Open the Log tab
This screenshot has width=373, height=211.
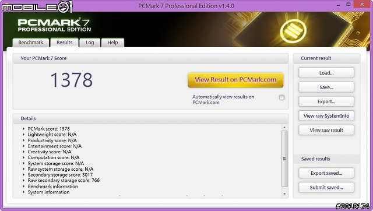point(90,43)
